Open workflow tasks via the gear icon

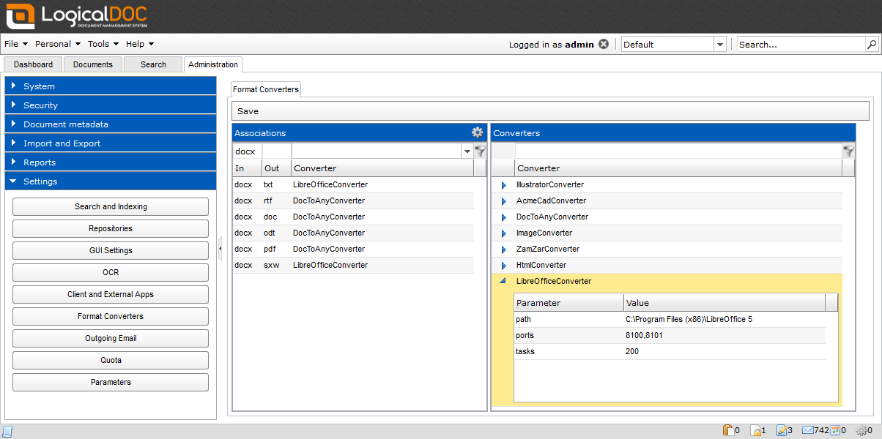[861, 430]
